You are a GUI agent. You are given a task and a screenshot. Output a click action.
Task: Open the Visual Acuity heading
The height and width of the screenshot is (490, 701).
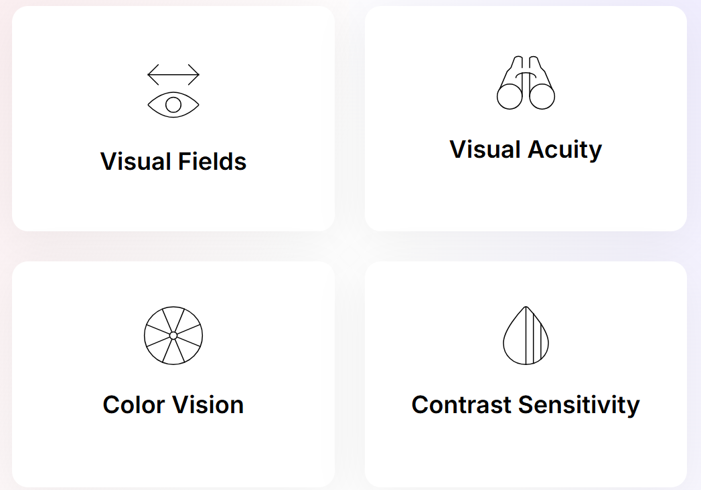click(526, 150)
